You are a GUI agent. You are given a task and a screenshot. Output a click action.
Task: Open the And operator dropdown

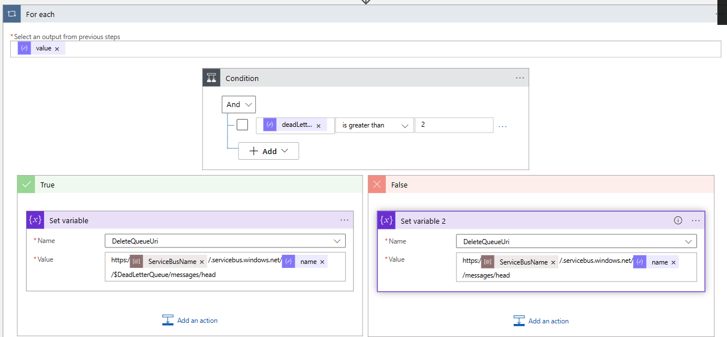[x=238, y=104]
